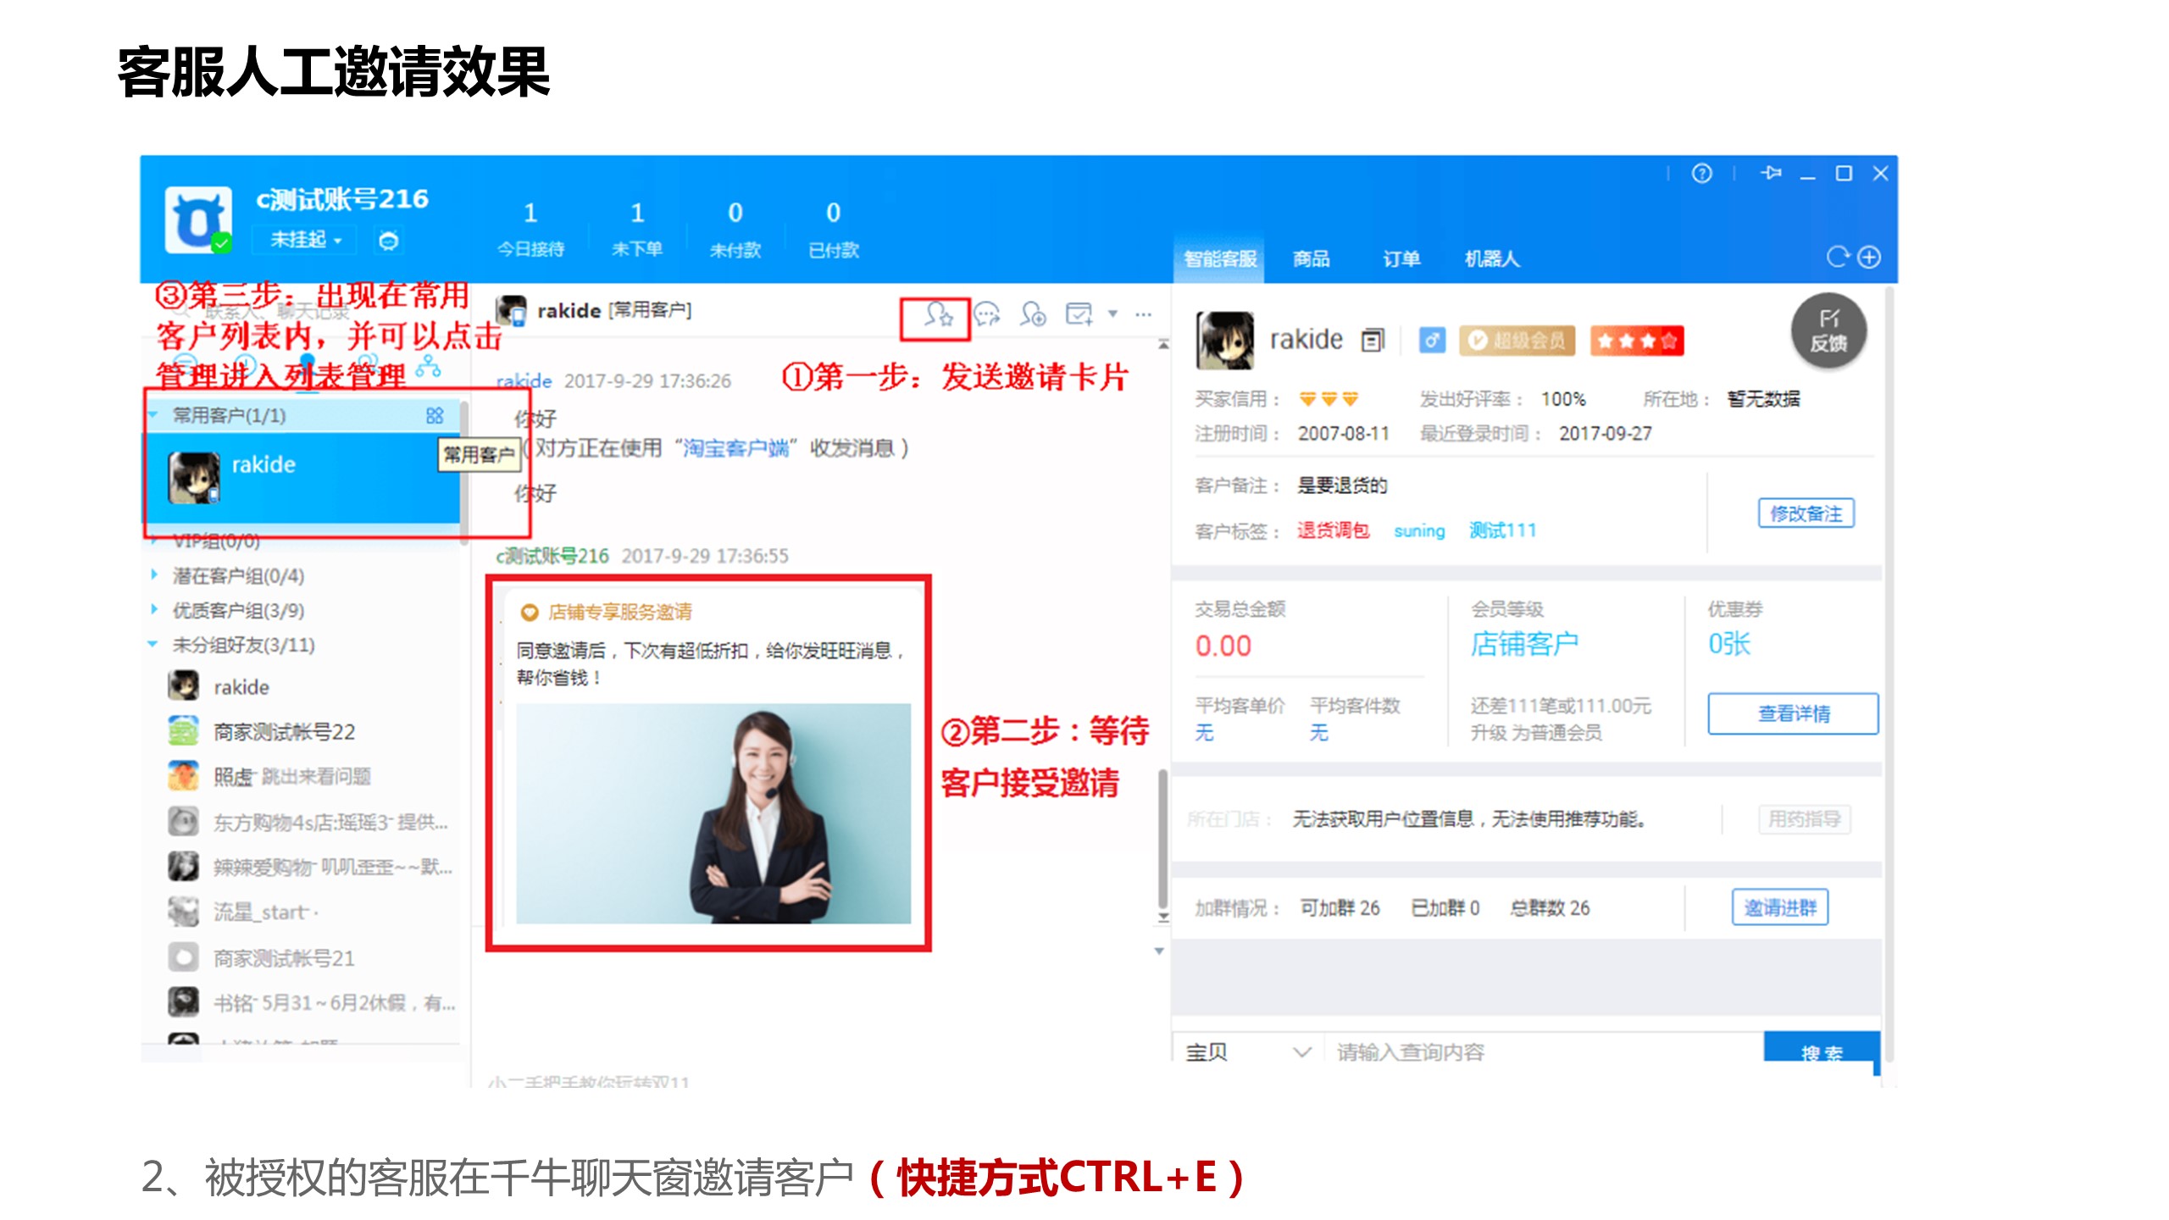
Task: Select contact 东方购物4s店:瑶瑶3
Action: tap(301, 822)
